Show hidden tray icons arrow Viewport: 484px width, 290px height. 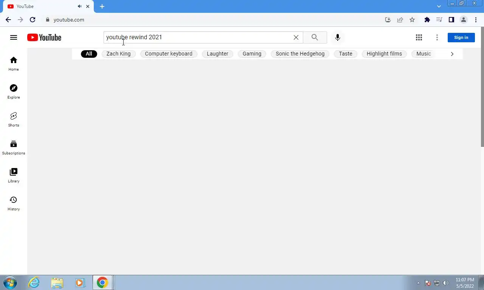[x=418, y=283]
